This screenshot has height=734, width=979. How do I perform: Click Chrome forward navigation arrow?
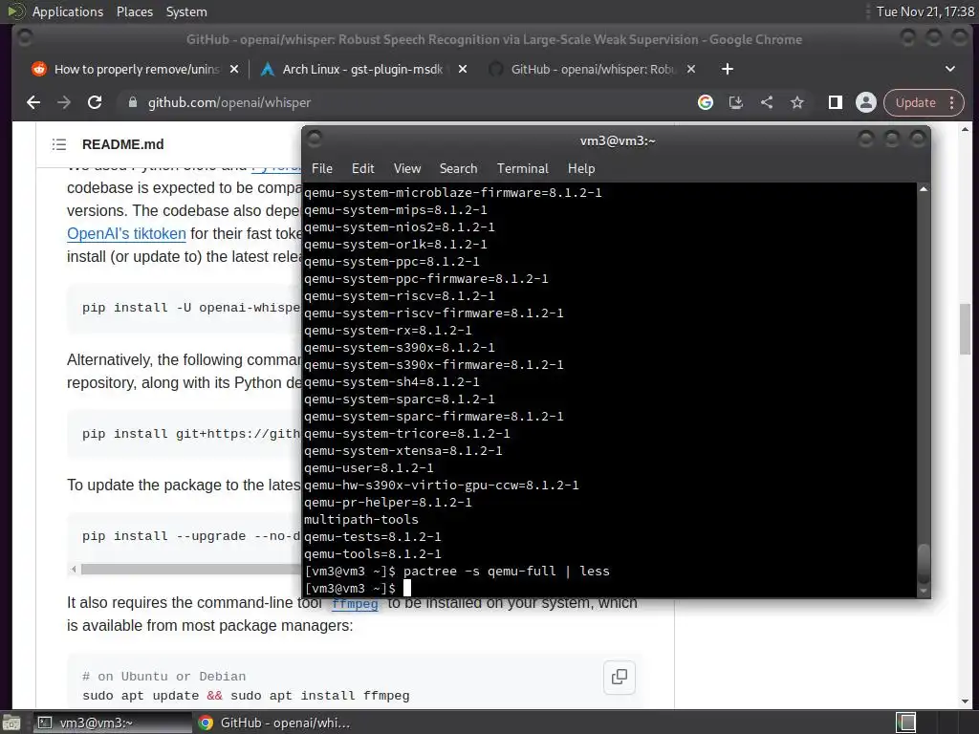64,102
